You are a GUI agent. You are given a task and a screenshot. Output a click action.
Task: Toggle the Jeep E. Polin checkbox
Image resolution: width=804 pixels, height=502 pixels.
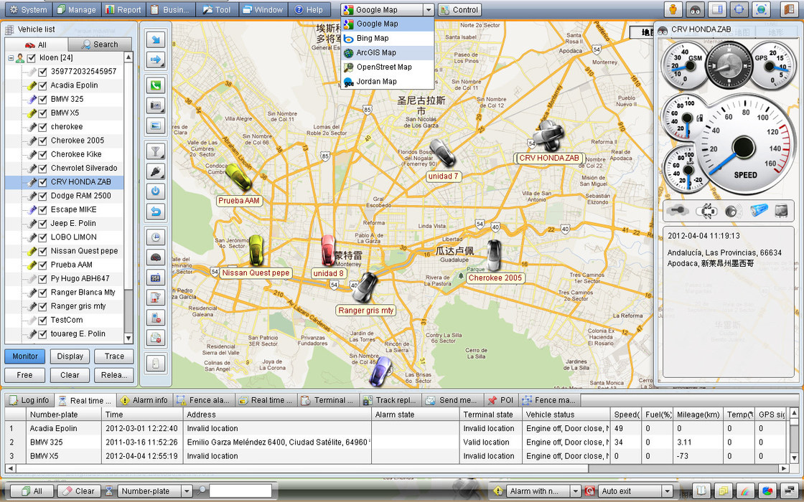[x=43, y=223]
